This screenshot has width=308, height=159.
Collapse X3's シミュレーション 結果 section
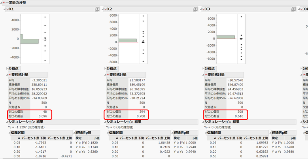pyautogui.click(x=203, y=122)
